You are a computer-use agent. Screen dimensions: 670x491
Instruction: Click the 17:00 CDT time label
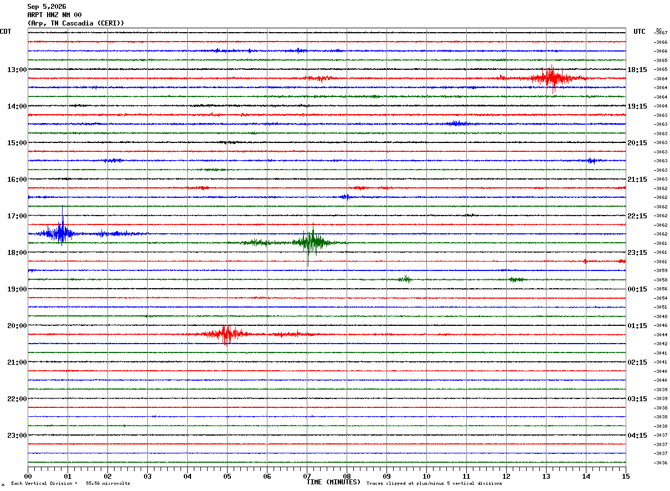point(17,216)
